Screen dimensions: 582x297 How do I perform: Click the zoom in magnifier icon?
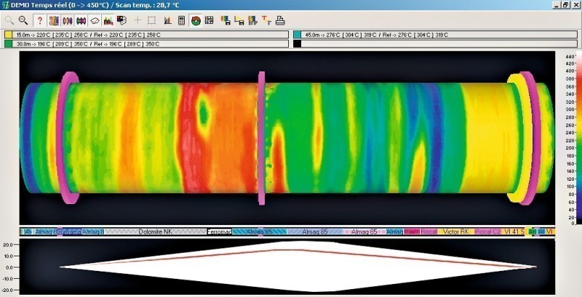(x=9, y=20)
